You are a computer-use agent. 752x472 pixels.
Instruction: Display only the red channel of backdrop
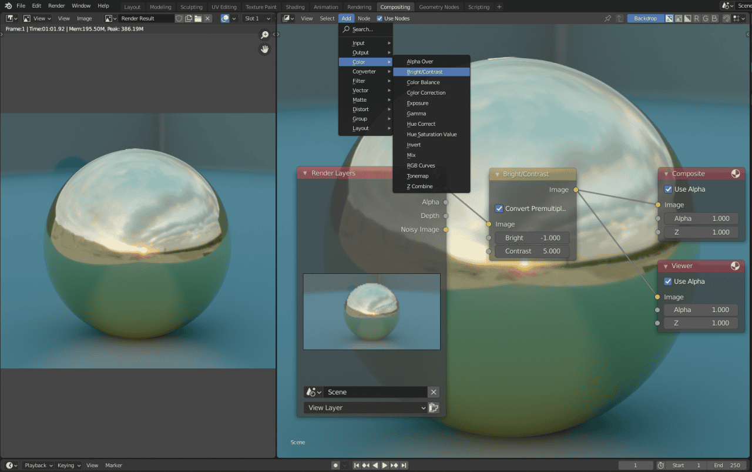[696, 18]
